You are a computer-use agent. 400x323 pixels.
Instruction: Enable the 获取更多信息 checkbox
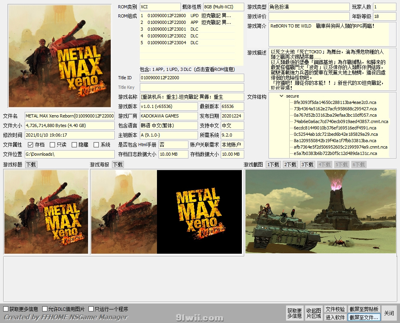6,309
